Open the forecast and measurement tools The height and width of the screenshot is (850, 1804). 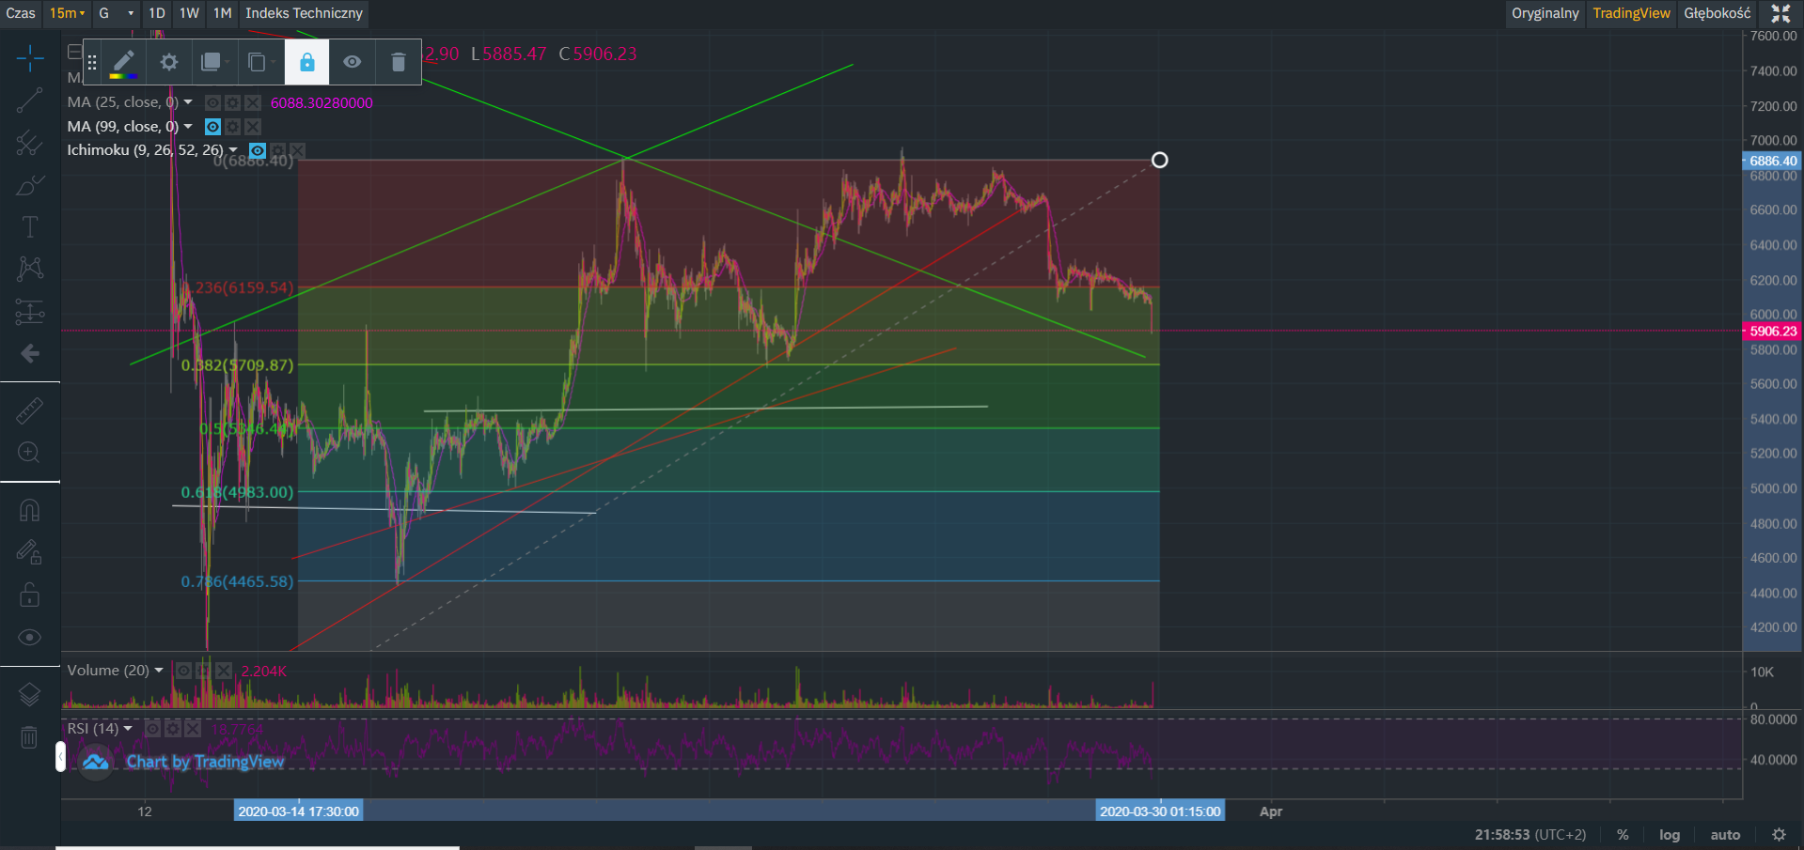29,312
